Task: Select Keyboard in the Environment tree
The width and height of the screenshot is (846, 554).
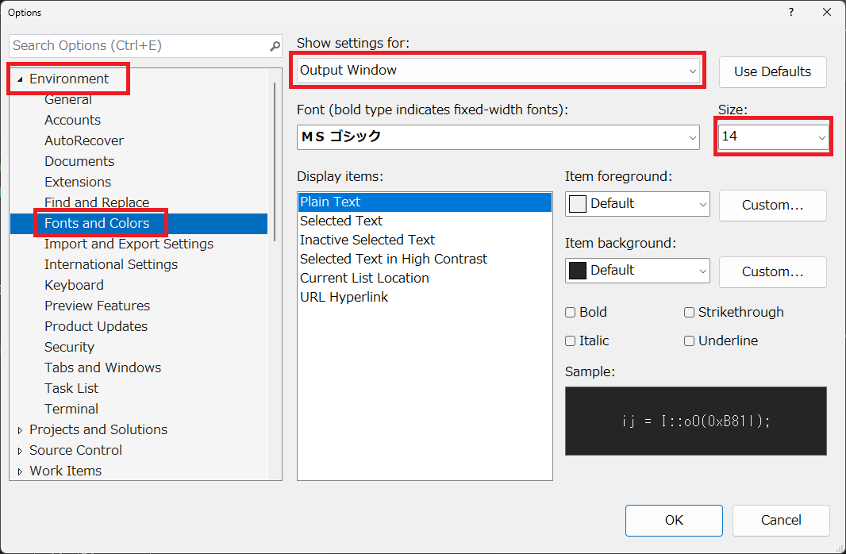Action: pyautogui.click(x=74, y=285)
